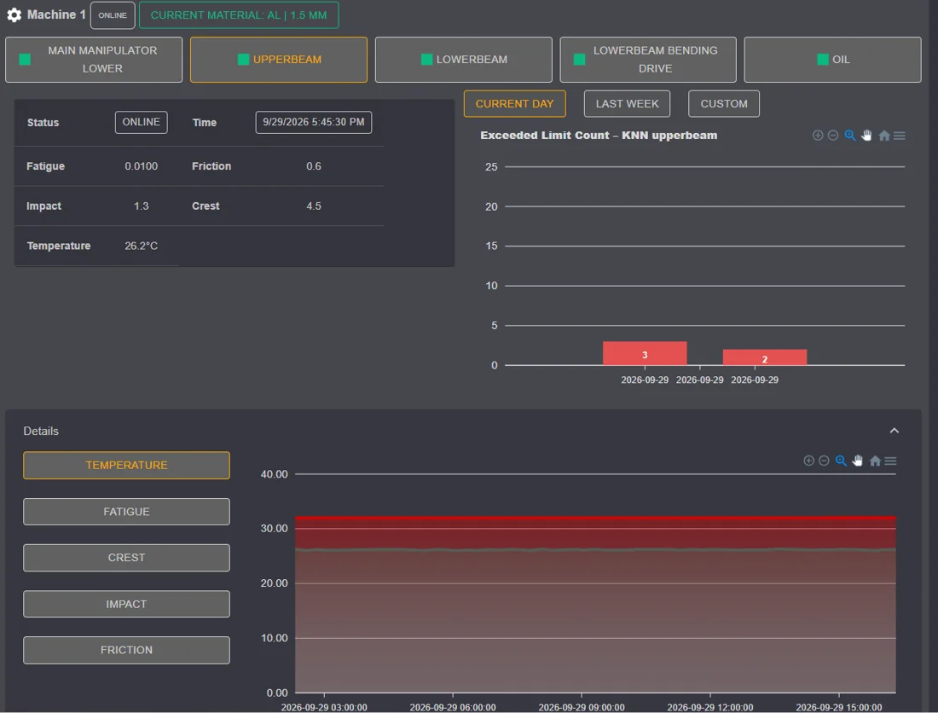This screenshot has height=713, width=938.
Task: Click green status square of Main Manipulator Lower
Action: click(25, 59)
